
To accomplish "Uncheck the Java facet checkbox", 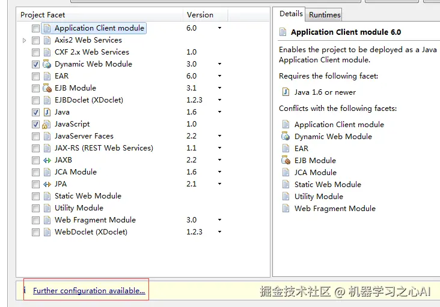I will pos(35,113).
